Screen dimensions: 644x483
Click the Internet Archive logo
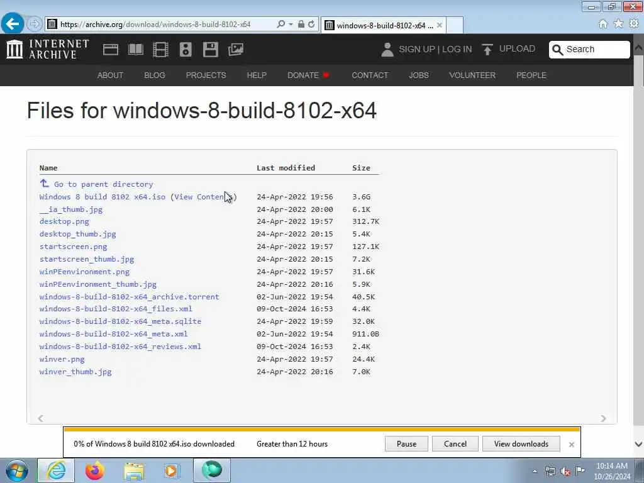(47, 49)
